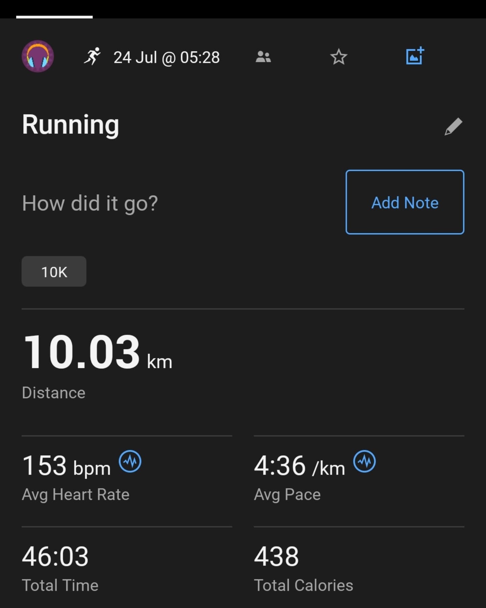Screen dimensions: 486x608
Task: Select the active first tab indicator
Action: point(54,17)
